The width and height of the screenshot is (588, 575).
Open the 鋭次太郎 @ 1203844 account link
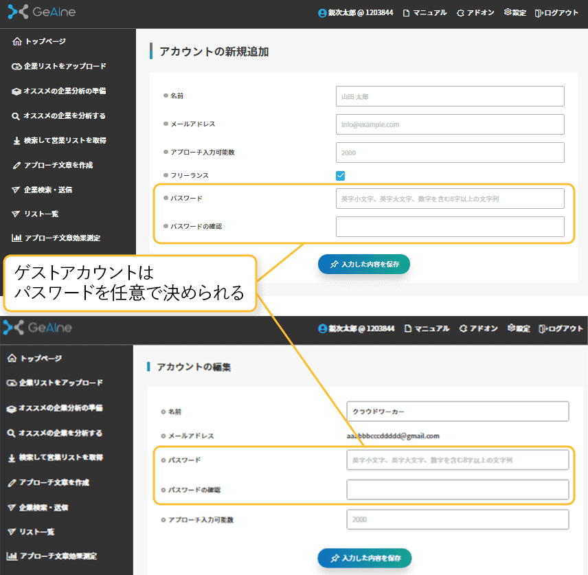355,12
